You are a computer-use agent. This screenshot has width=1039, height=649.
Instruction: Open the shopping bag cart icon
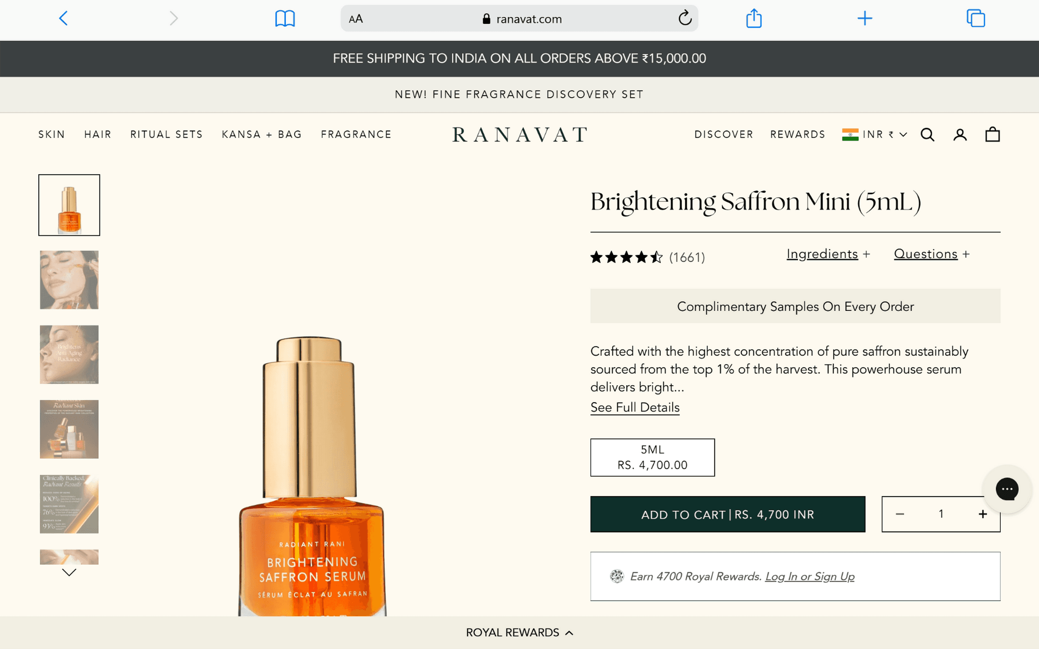point(992,135)
